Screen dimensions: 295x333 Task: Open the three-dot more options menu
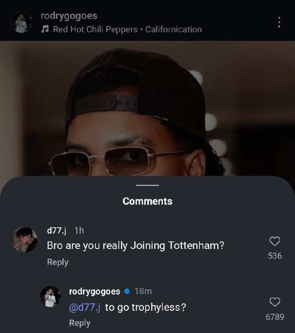click(279, 22)
